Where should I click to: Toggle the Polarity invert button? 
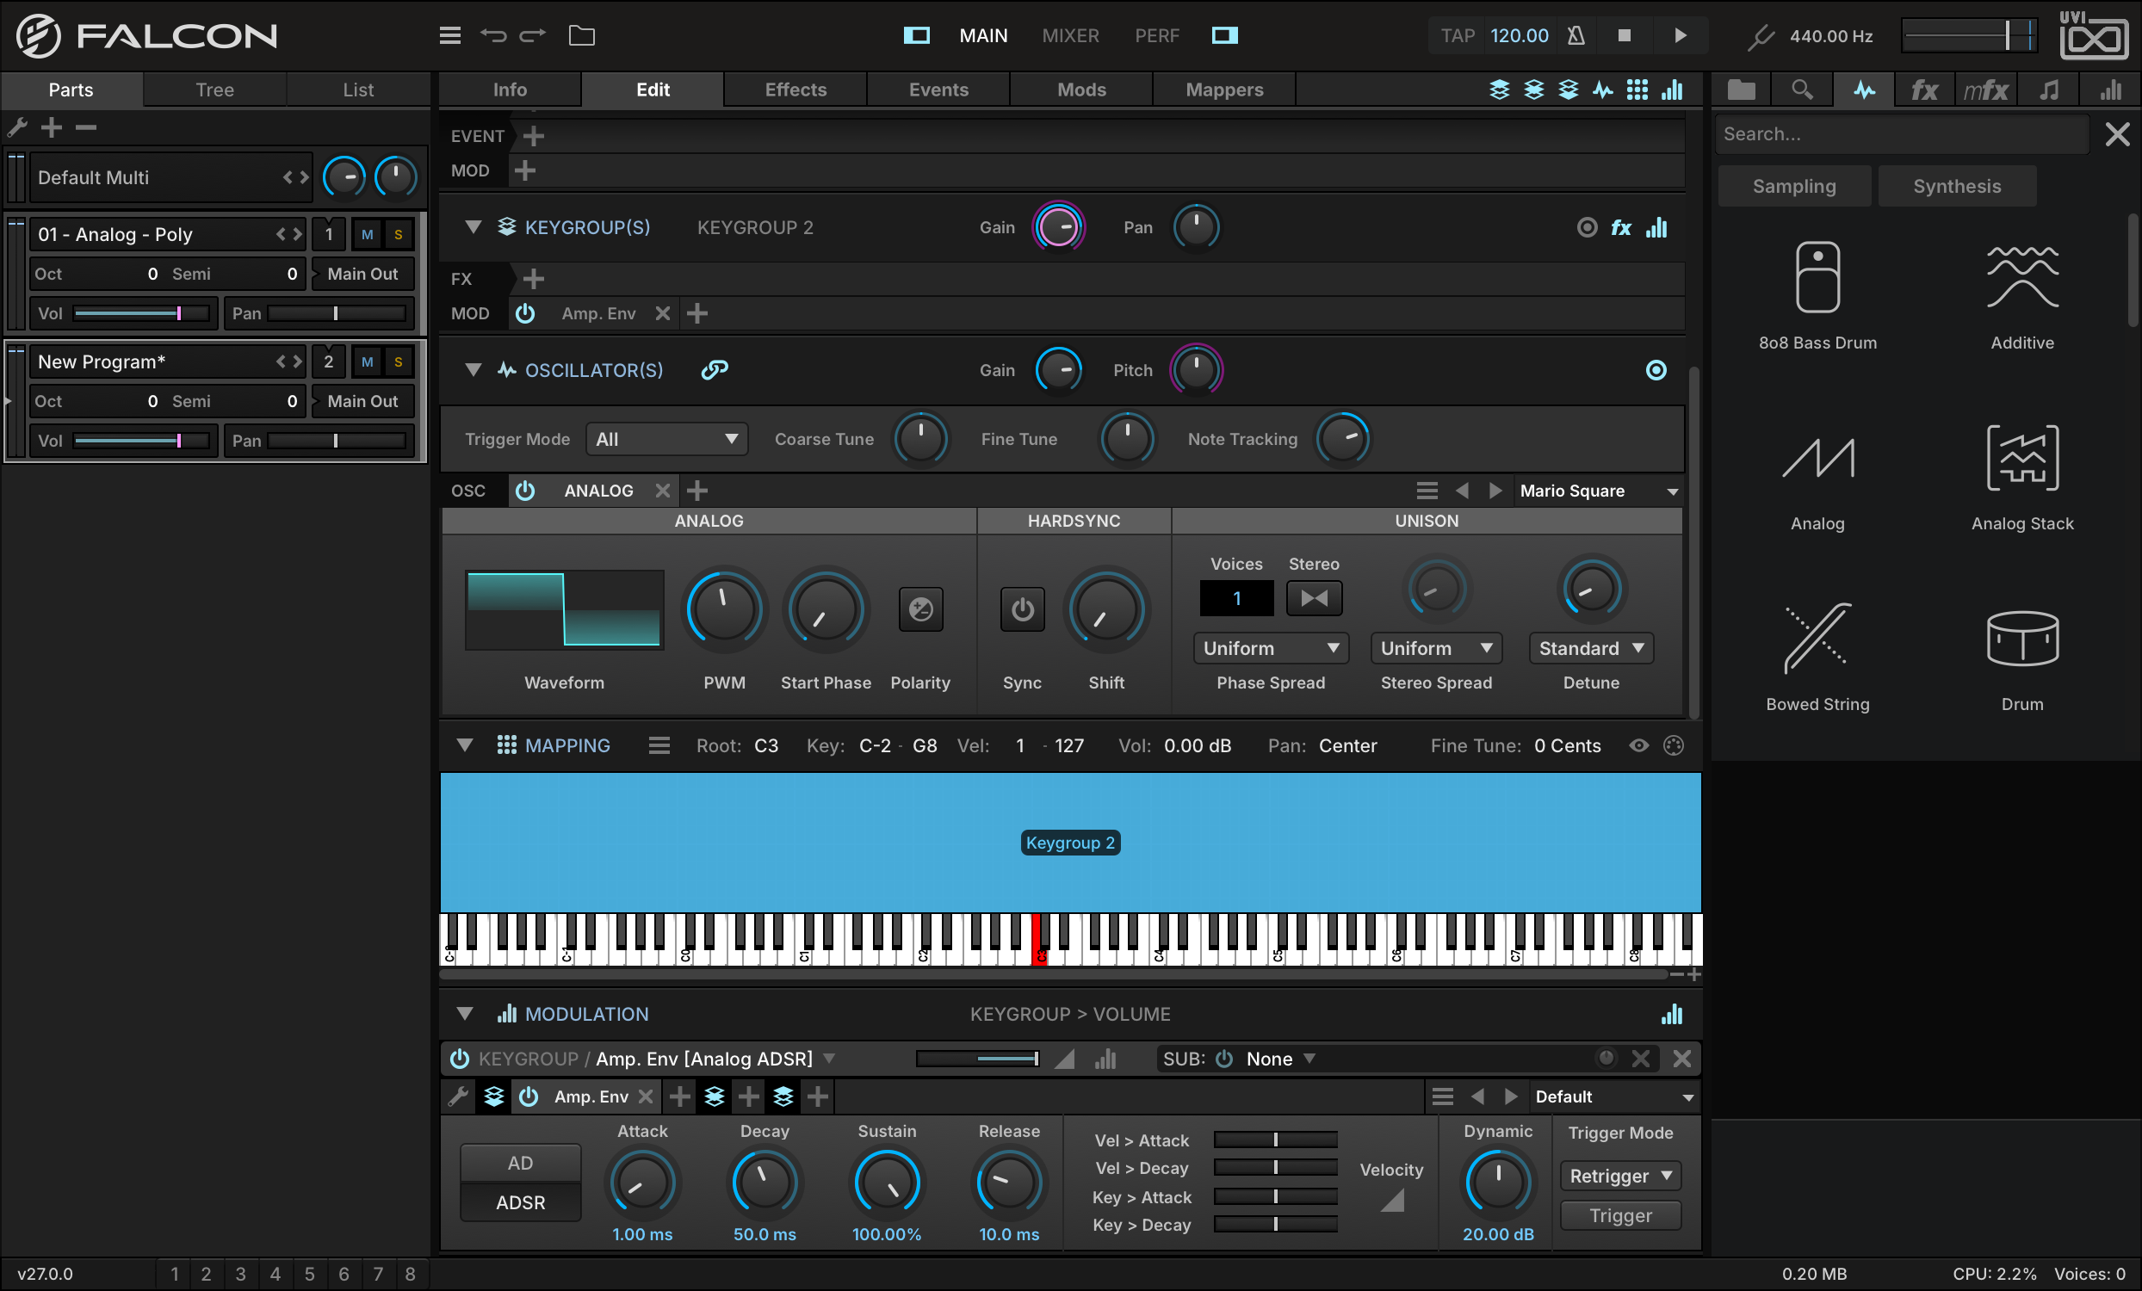coord(920,610)
